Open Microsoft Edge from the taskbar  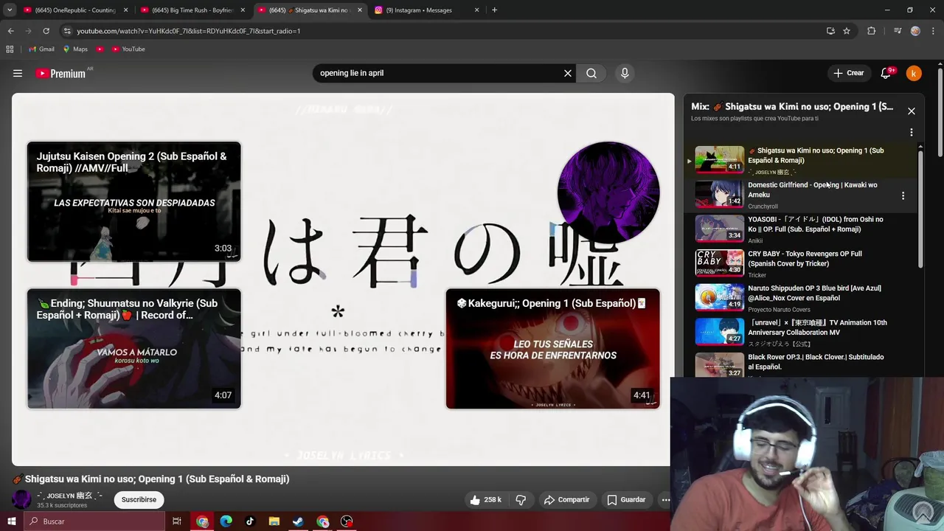(x=226, y=521)
